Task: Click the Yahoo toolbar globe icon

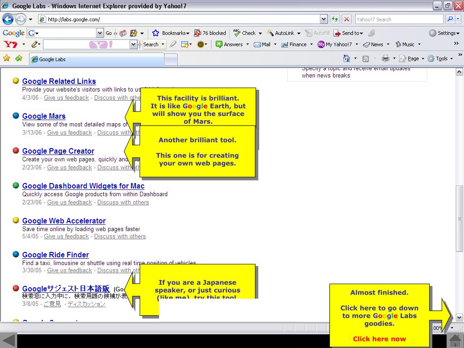Action: (x=201, y=44)
